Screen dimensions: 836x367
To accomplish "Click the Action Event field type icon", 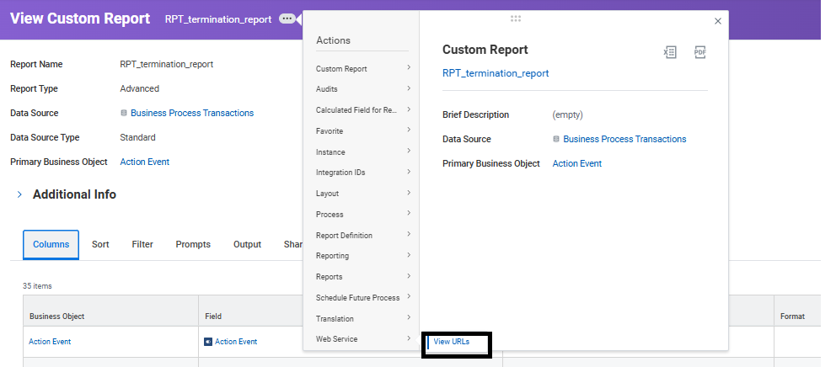I will click(208, 342).
